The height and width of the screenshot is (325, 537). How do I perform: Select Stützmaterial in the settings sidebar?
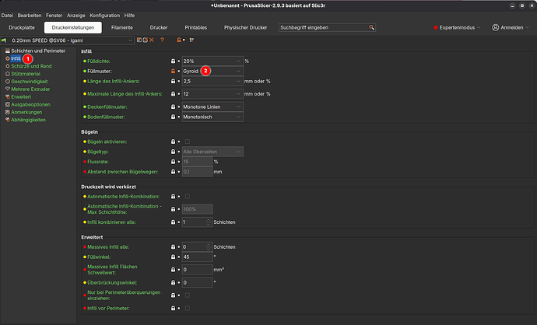coord(27,74)
